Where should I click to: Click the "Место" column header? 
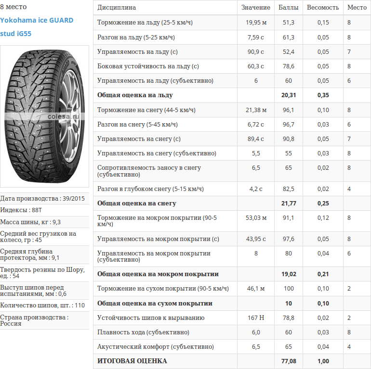coord(357,8)
